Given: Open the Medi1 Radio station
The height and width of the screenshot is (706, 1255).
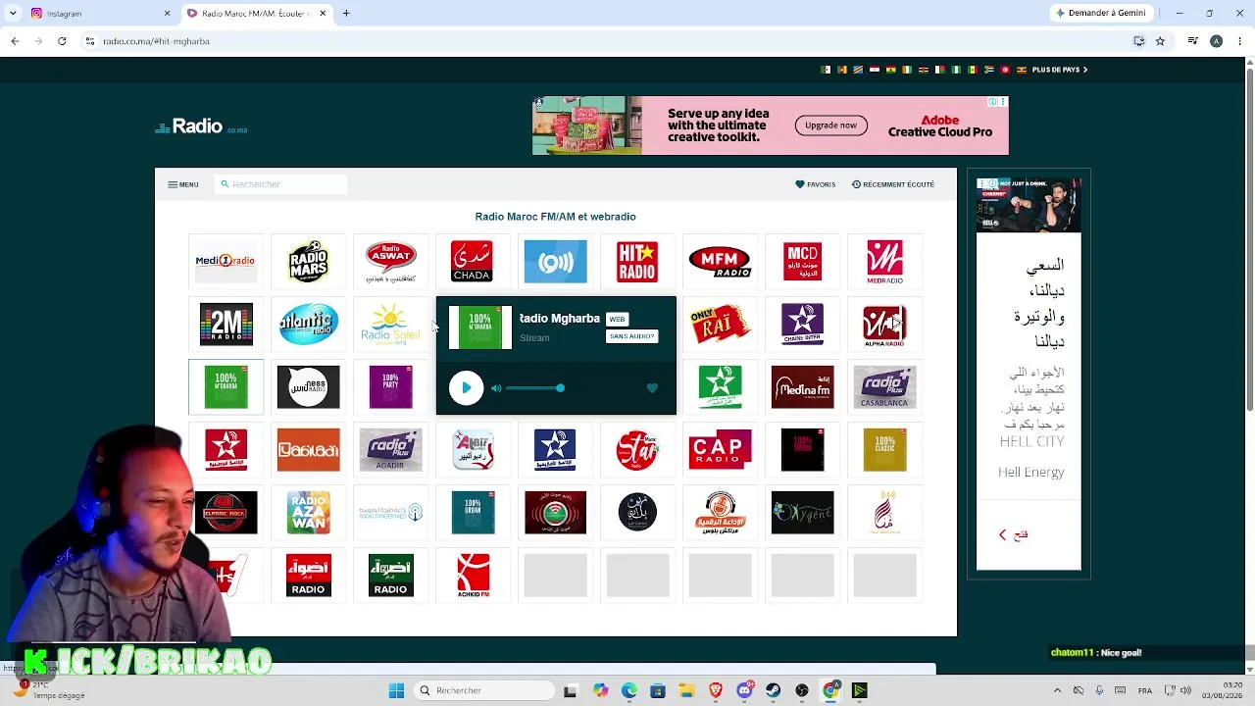Looking at the screenshot, I should [226, 262].
